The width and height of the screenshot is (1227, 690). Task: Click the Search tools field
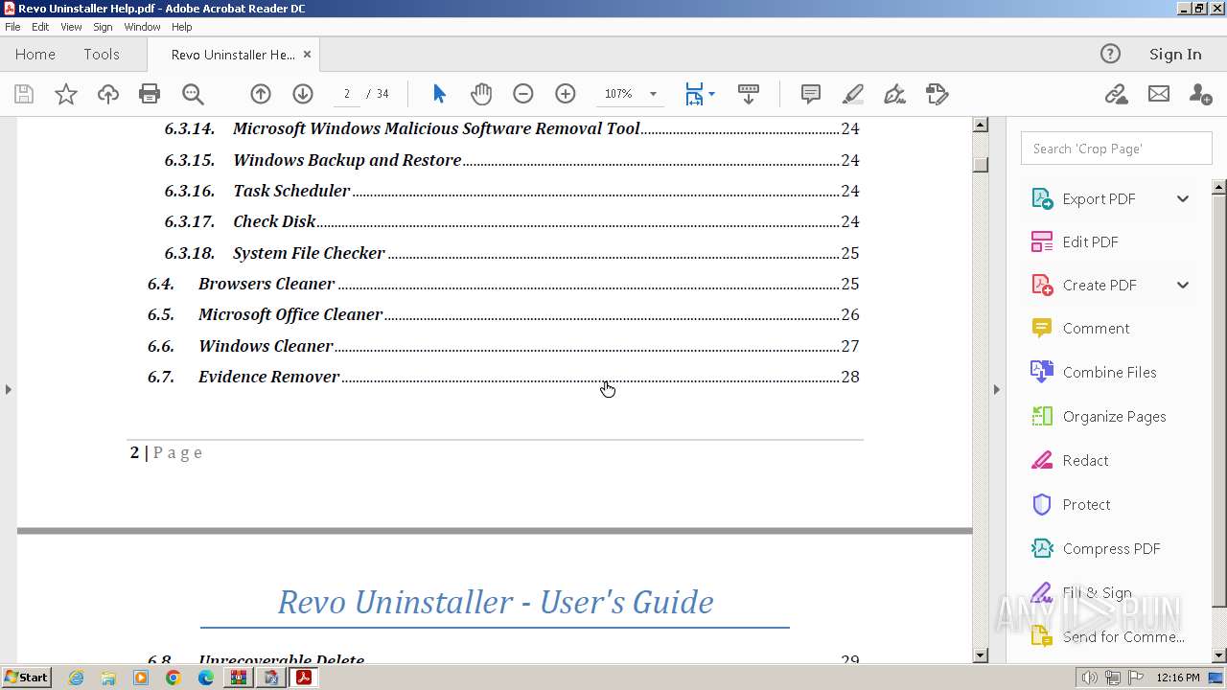(1117, 149)
